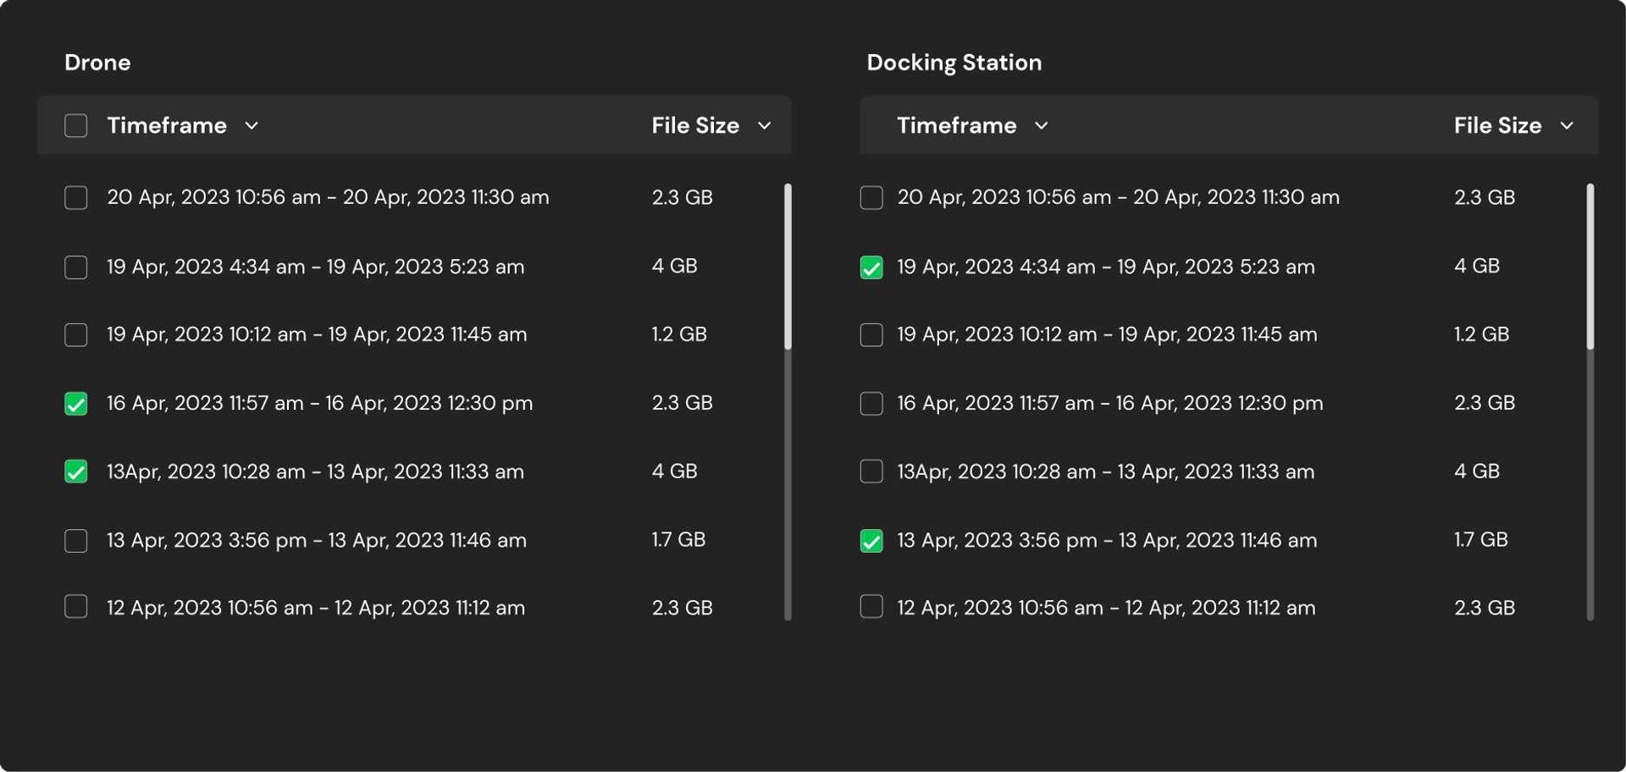The height and width of the screenshot is (772, 1626).
Task: Click Docking Station File Size column header
Action: coord(1498,125)
